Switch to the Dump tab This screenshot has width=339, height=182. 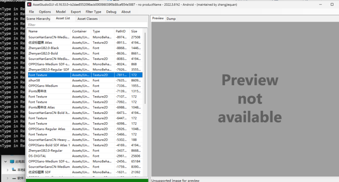[x=171, y=19]
